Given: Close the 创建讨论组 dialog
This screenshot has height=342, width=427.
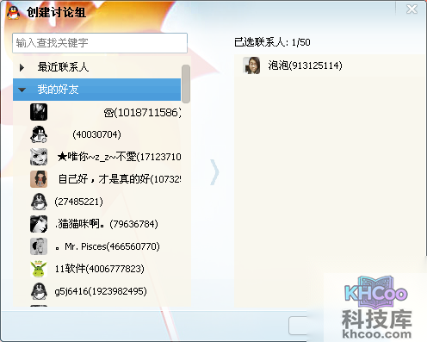Looking at the screenshot, I should click(412, 9).
